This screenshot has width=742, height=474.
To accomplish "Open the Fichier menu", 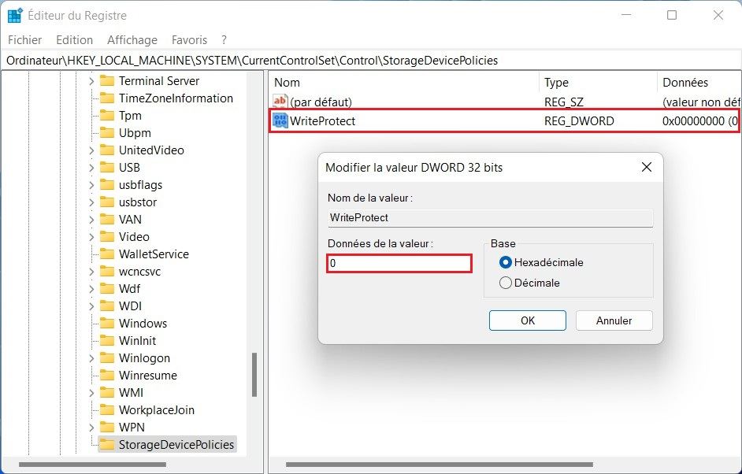I will coord(24,39).
